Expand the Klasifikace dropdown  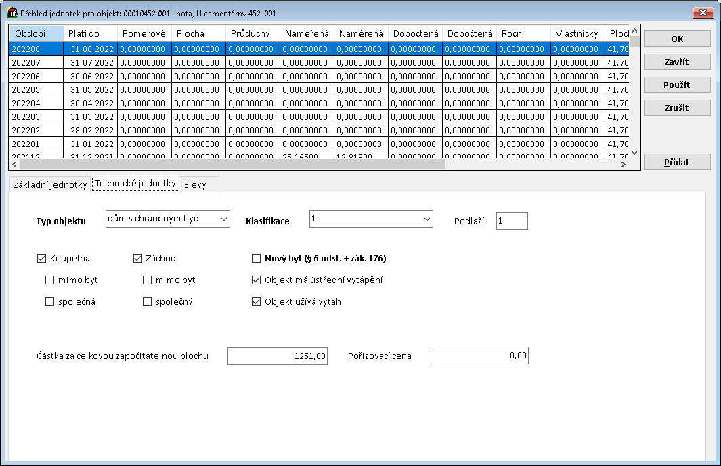tap(426, 219)
